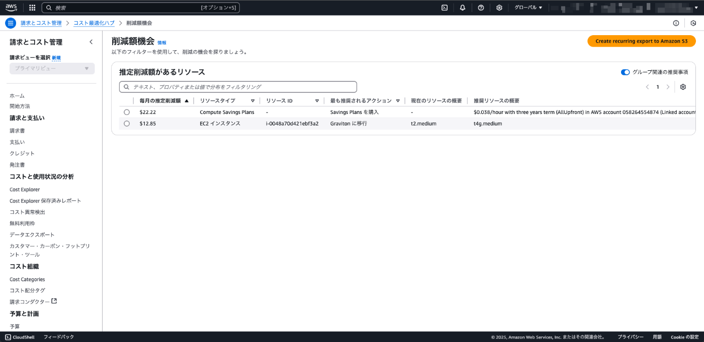Viewport: 704px width, 342px height.
Task: Click the Savings Plans を購入 cell
Action: pos(354,112)
